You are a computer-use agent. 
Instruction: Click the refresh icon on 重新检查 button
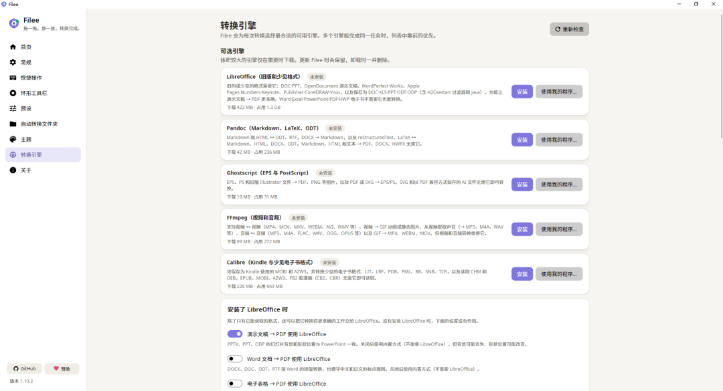click(x=558, y=29)
